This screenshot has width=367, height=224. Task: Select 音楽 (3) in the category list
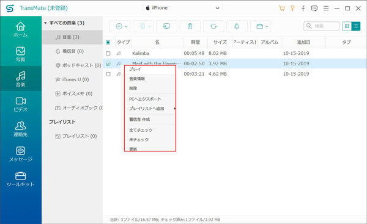(72, 37)
